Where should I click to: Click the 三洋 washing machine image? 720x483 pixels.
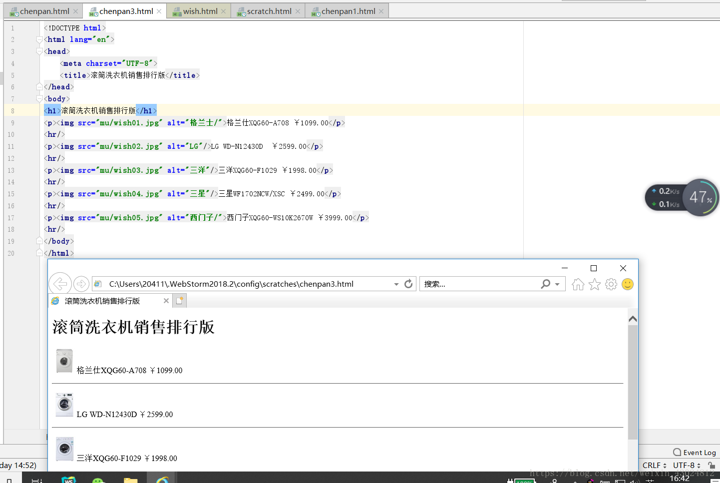click(64, 449)
